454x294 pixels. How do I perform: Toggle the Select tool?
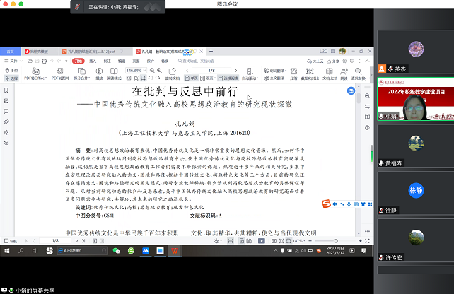click(13, 78)
